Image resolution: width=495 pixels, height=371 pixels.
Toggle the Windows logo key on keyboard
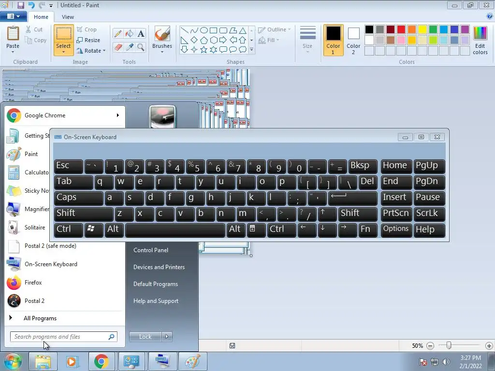94,229
